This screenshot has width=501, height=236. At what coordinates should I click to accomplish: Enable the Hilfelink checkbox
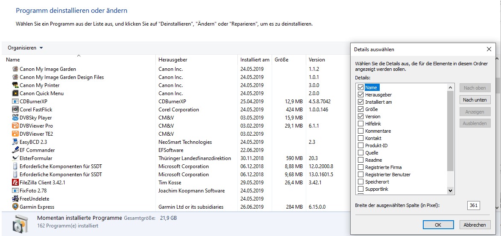[x=361, y=124]
